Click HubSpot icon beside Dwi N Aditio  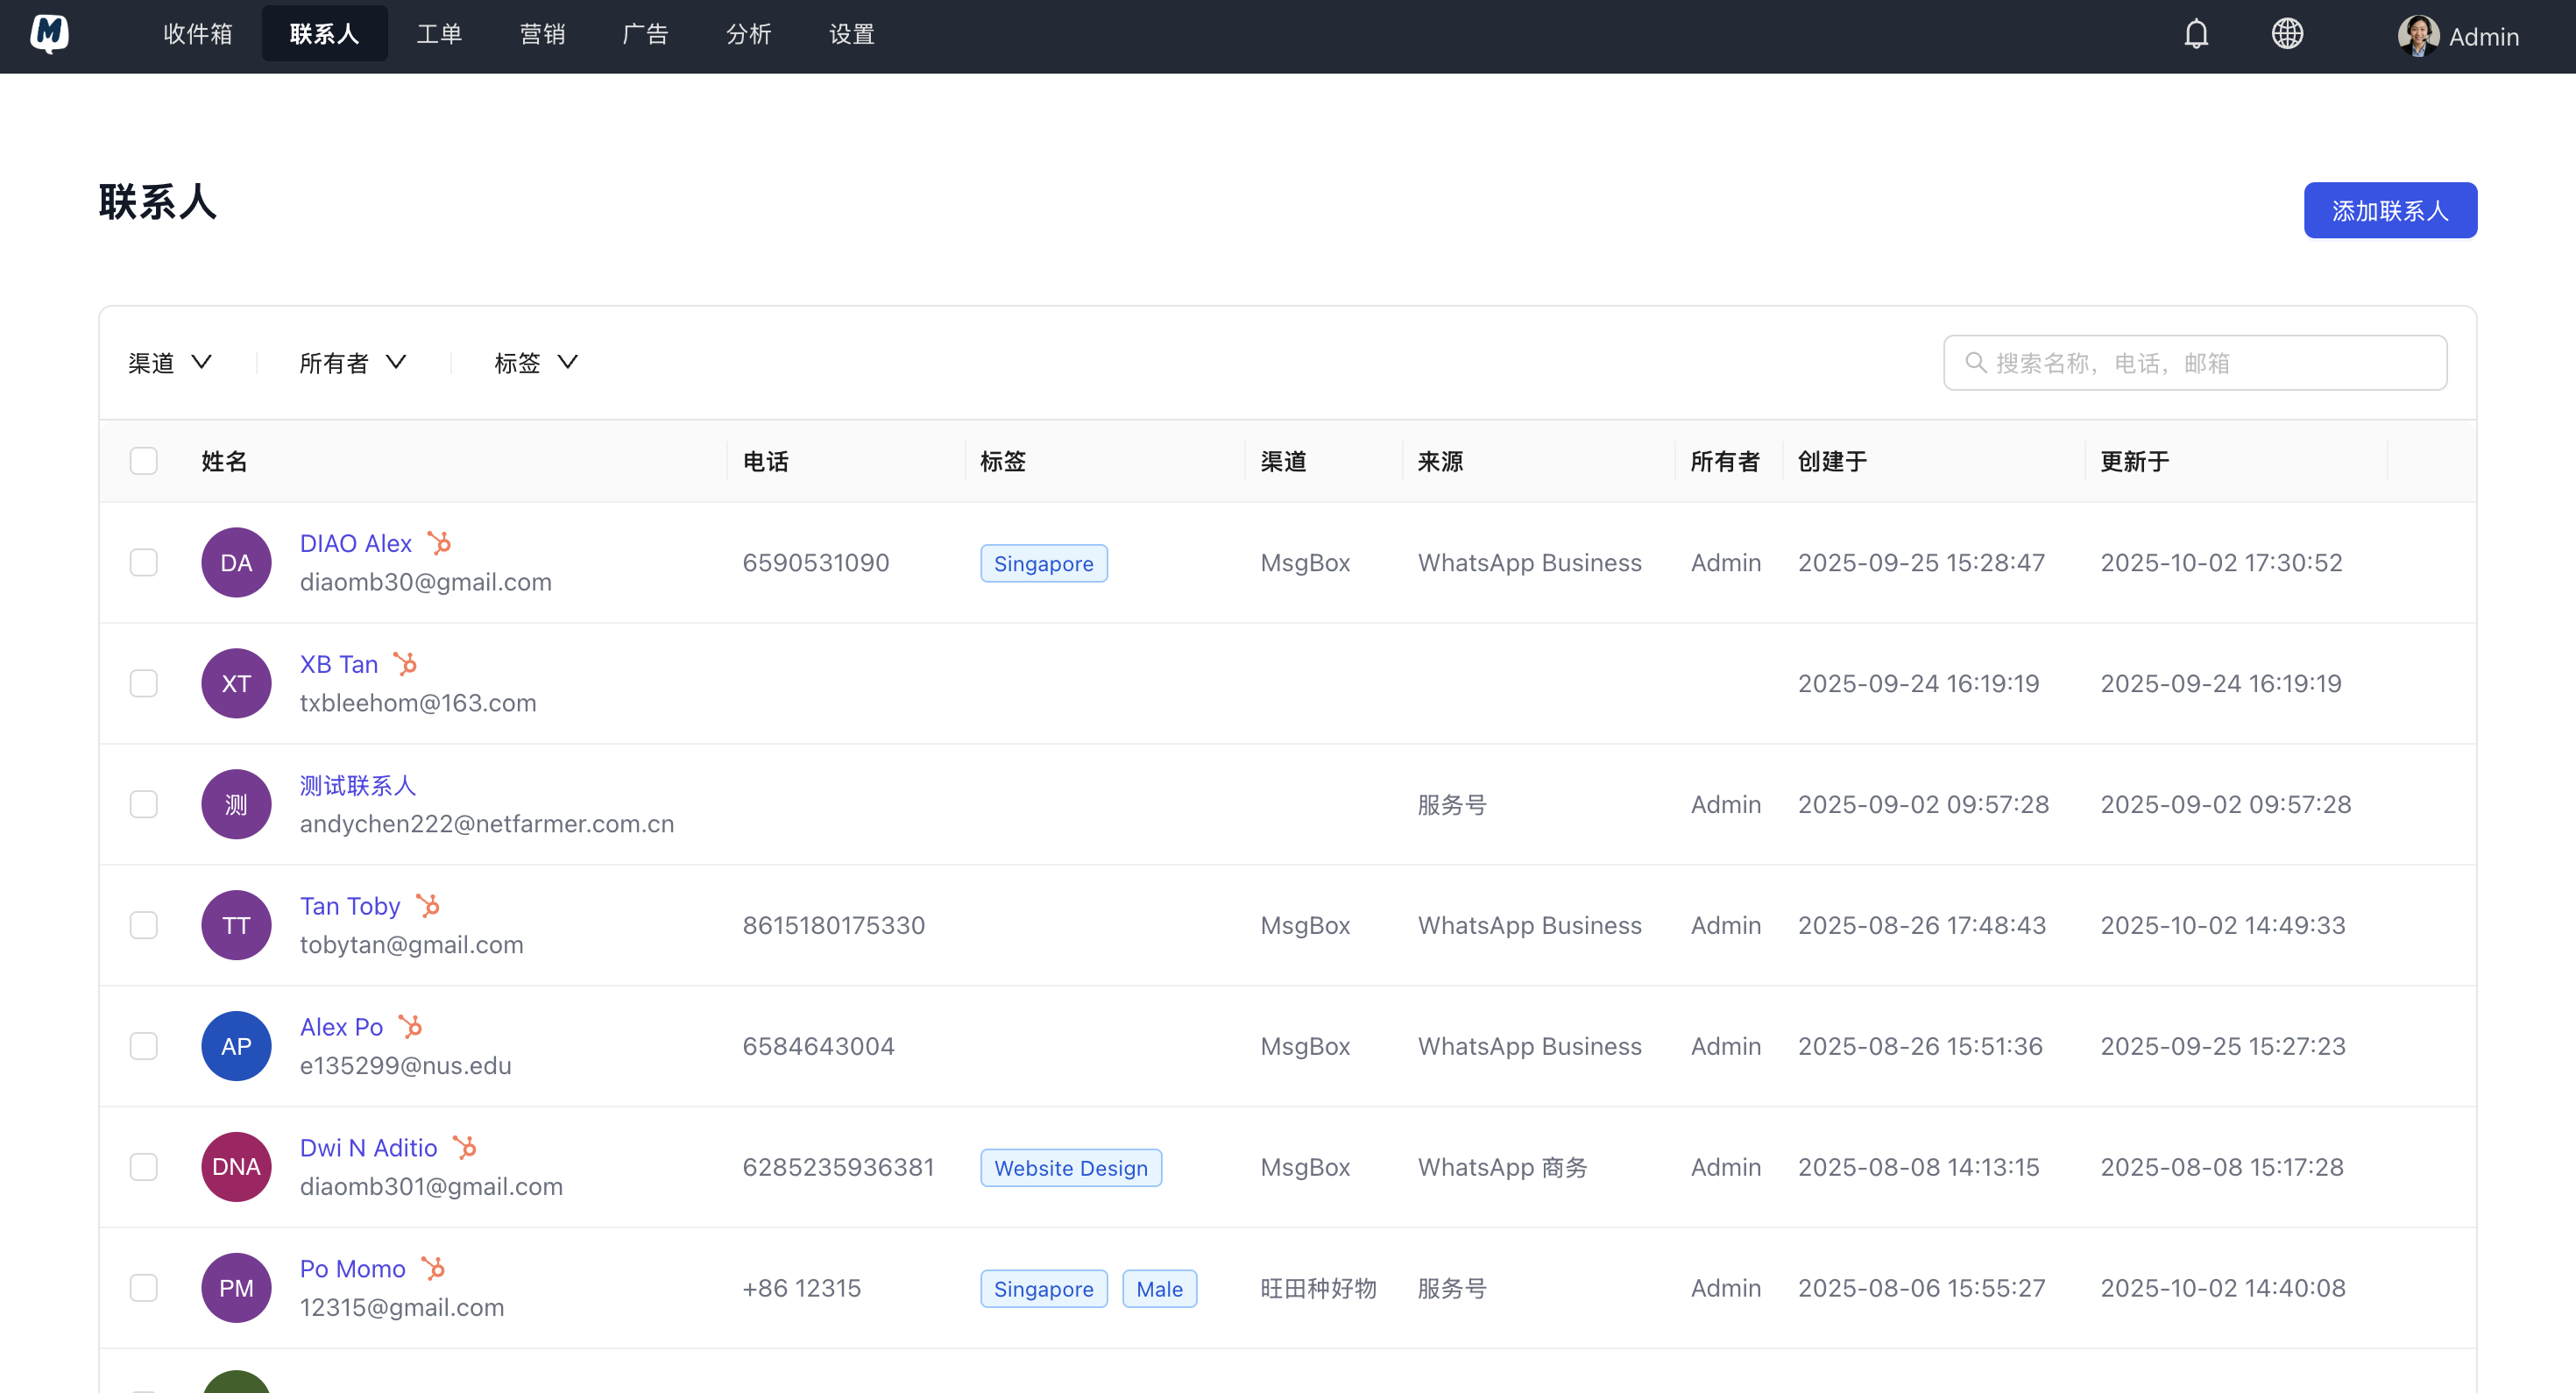(x=465, y=1147)
